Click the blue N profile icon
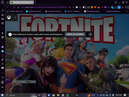This screenshot has width=129, height=97. [x=119, y=7]
